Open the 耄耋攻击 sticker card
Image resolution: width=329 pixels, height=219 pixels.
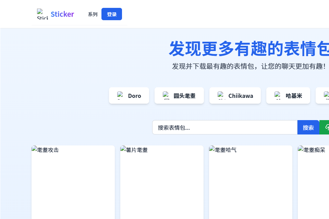pyautogui.click(x=73, y=182)
